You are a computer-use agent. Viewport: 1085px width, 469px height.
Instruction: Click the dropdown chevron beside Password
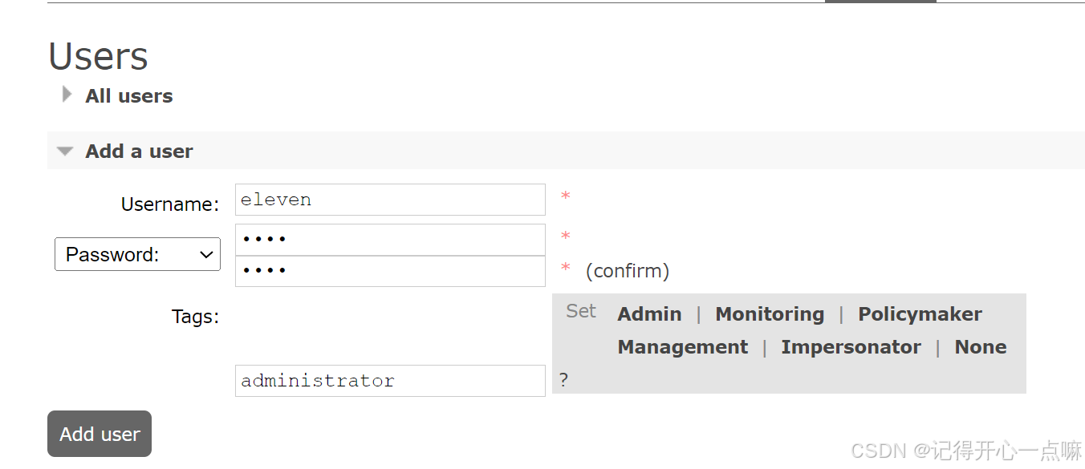(206, 255)
